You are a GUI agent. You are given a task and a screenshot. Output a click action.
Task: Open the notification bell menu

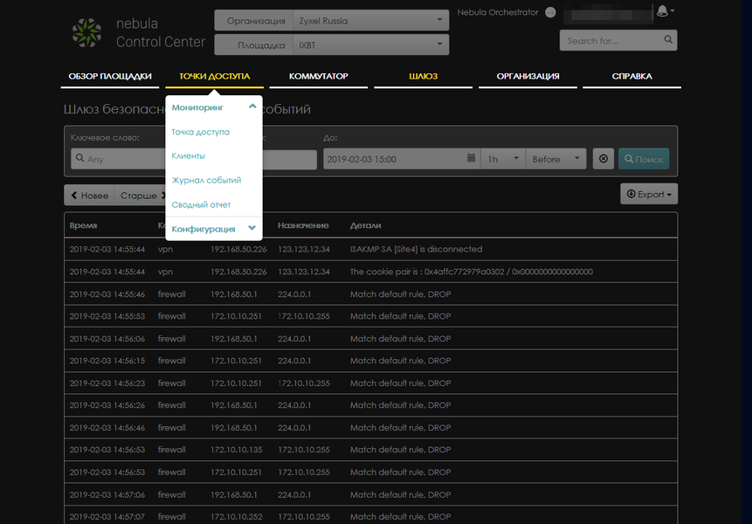(665, 11)
